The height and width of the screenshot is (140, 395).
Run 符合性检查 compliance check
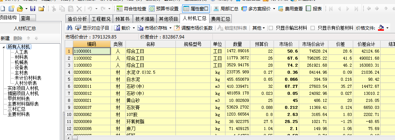click(x=131, y=9)
